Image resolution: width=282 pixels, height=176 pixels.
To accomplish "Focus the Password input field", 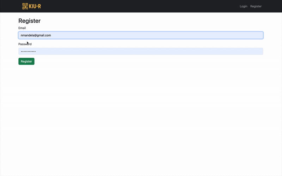I will [141, 51].
